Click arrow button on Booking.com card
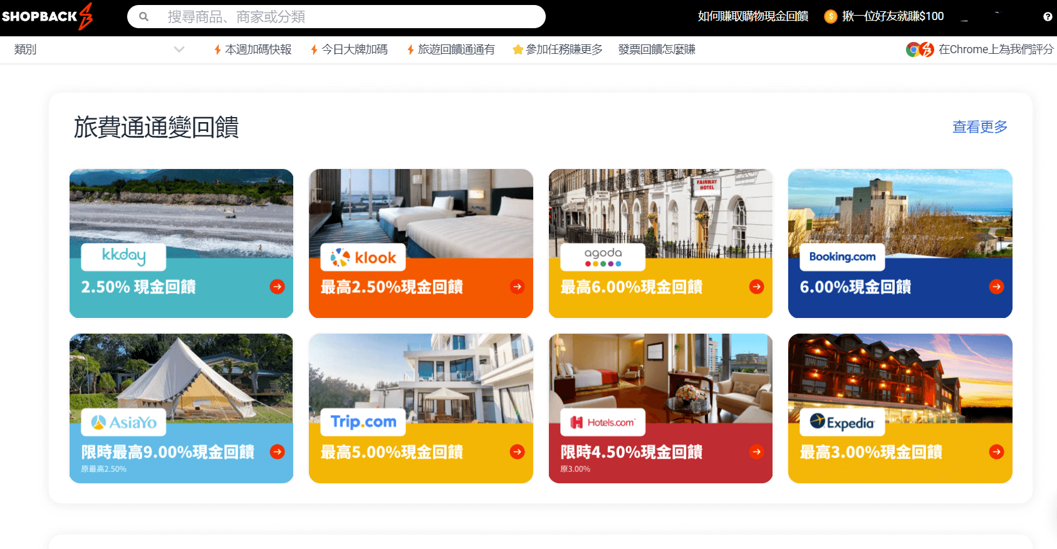The height and width of the screenshot is (549, 1057). pyautogui.click(x=996, y=287)
